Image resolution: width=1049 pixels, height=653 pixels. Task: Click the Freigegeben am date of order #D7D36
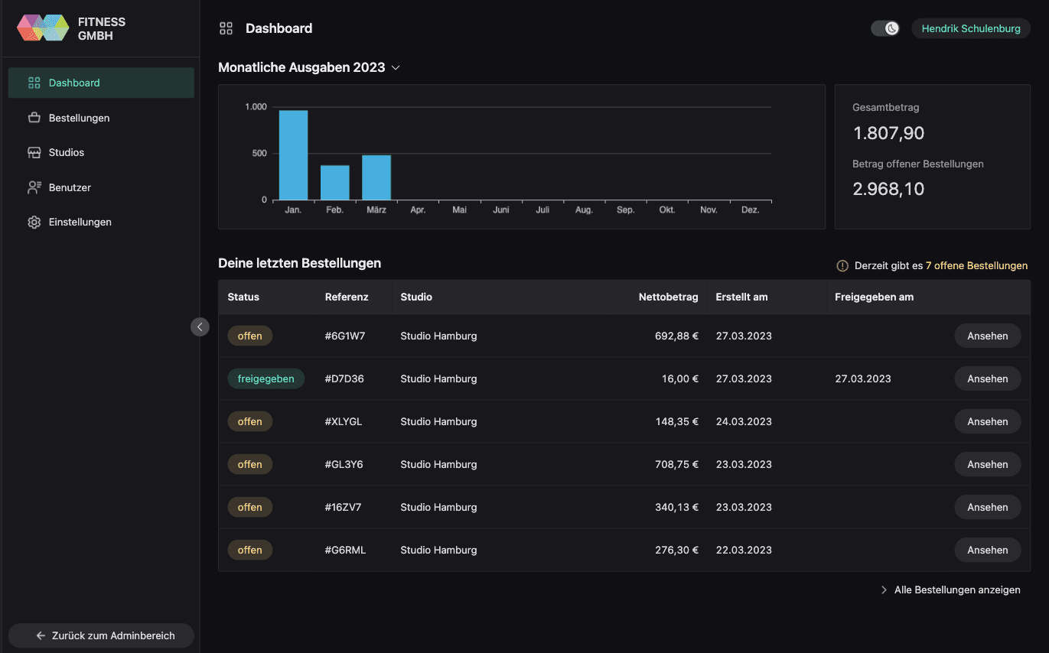(x=863, y=378)
